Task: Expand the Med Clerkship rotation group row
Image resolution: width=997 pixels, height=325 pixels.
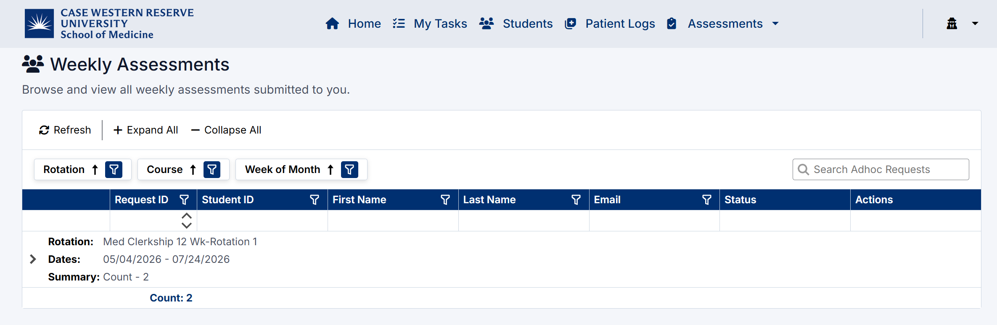Action: 33,259
